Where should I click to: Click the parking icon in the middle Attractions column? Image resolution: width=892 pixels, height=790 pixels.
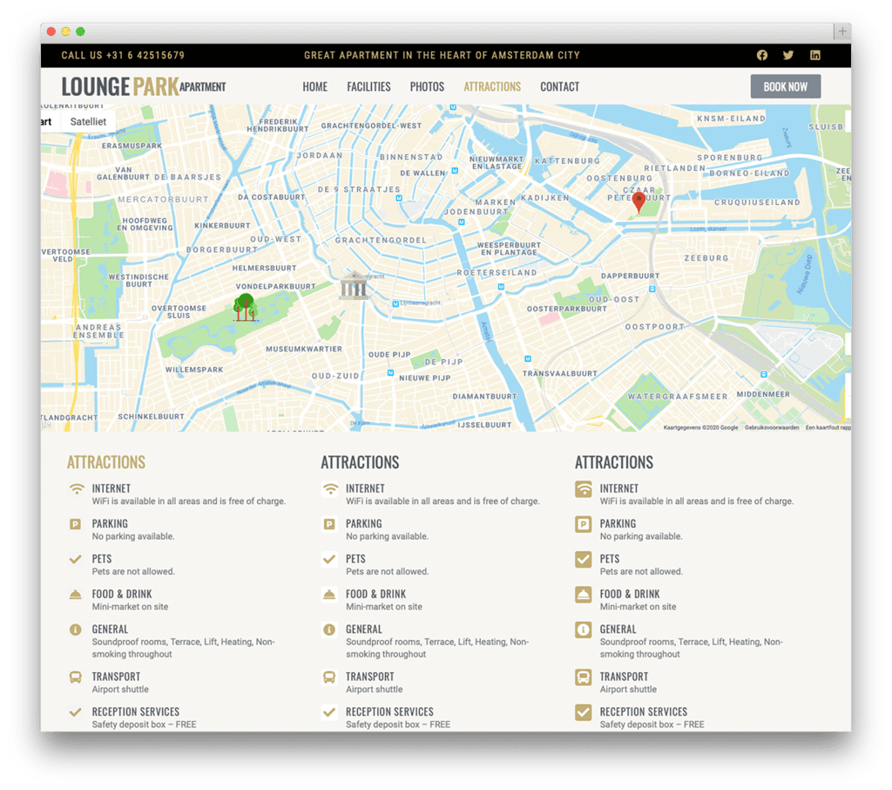click(x=328, y=524)
